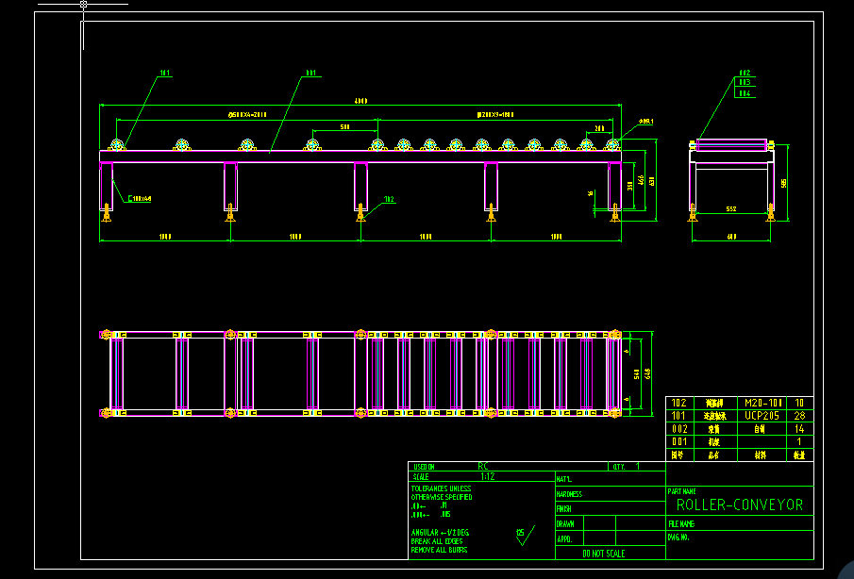The height and width of the screenshot is (579, 854).
Task: Click the surface finish checkmark symbol
Action: pyautogui.click(x=524, y=536)
